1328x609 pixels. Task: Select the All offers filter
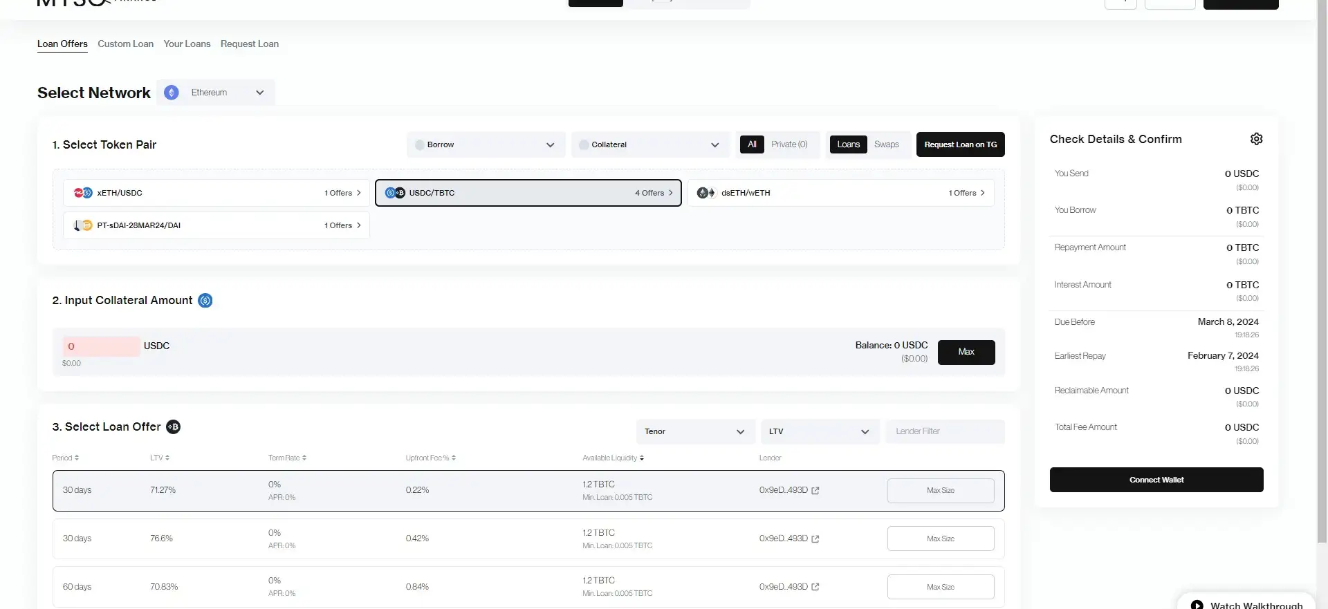pos(752,144)
